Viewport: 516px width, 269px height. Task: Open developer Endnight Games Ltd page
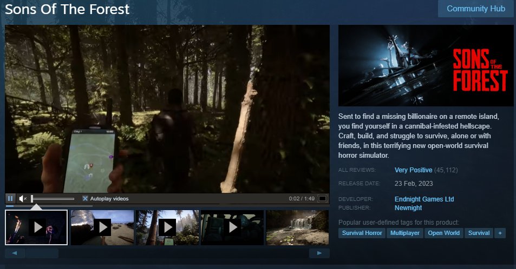coord(424,199)
